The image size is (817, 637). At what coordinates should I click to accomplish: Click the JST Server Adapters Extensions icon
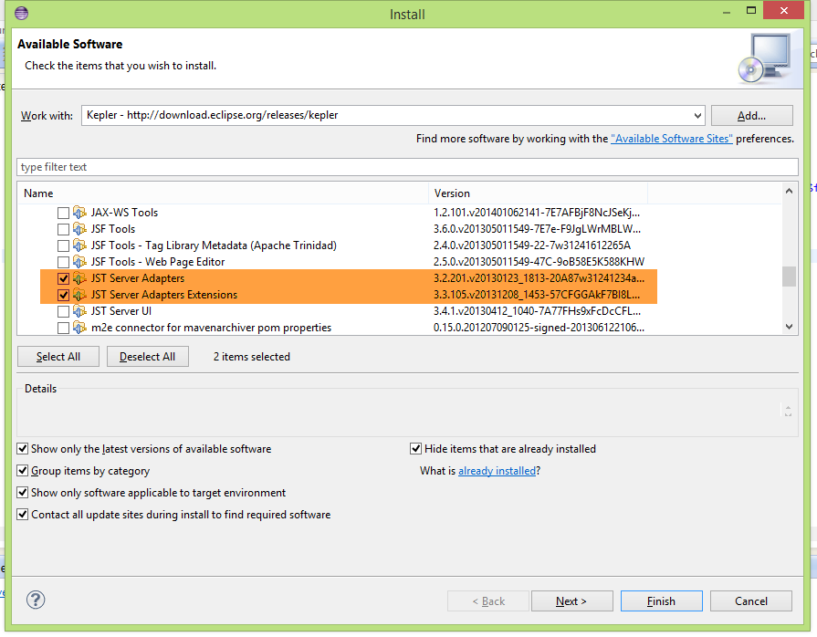(79, 295)
